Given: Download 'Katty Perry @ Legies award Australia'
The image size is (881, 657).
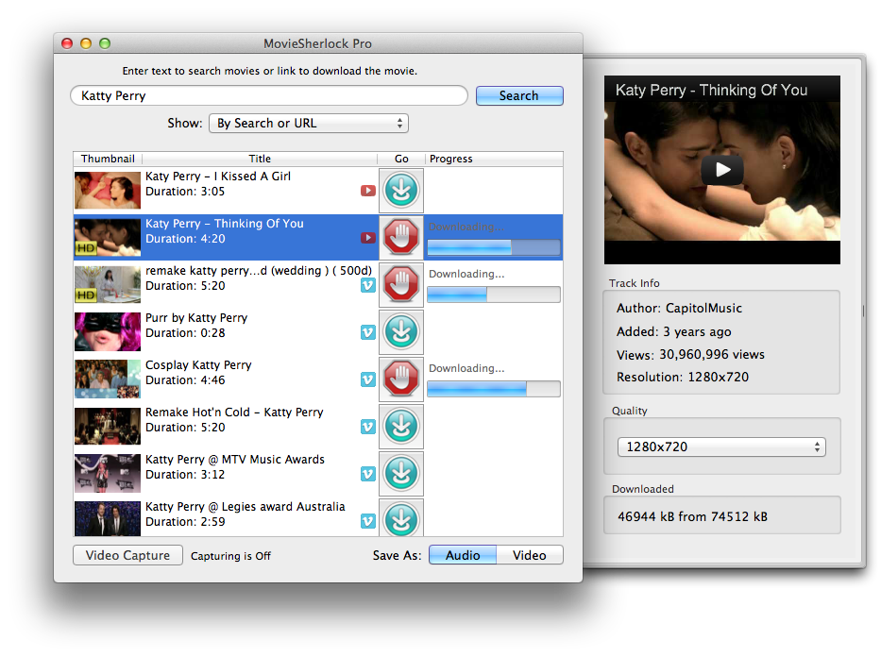Looking at the screenshot, I should point(401,517).
